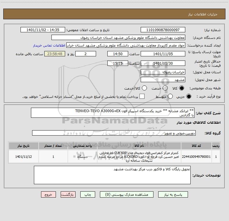The width and height of the screenshot is (229, 221).
Task: Click تعداد / مقدار column header
Action: click(53, 146)
